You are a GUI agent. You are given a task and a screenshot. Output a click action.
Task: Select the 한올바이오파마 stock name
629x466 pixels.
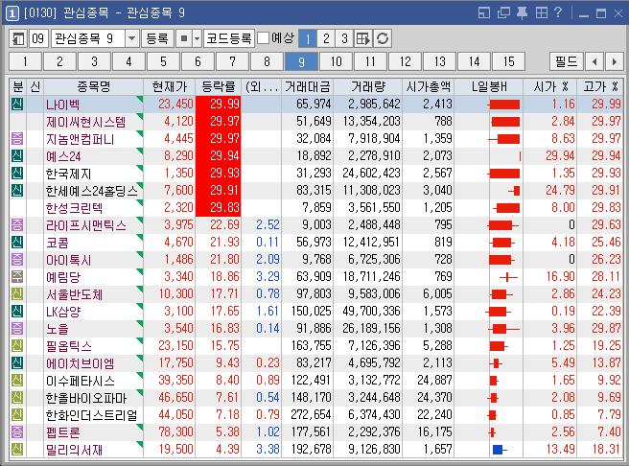[86, 397]
